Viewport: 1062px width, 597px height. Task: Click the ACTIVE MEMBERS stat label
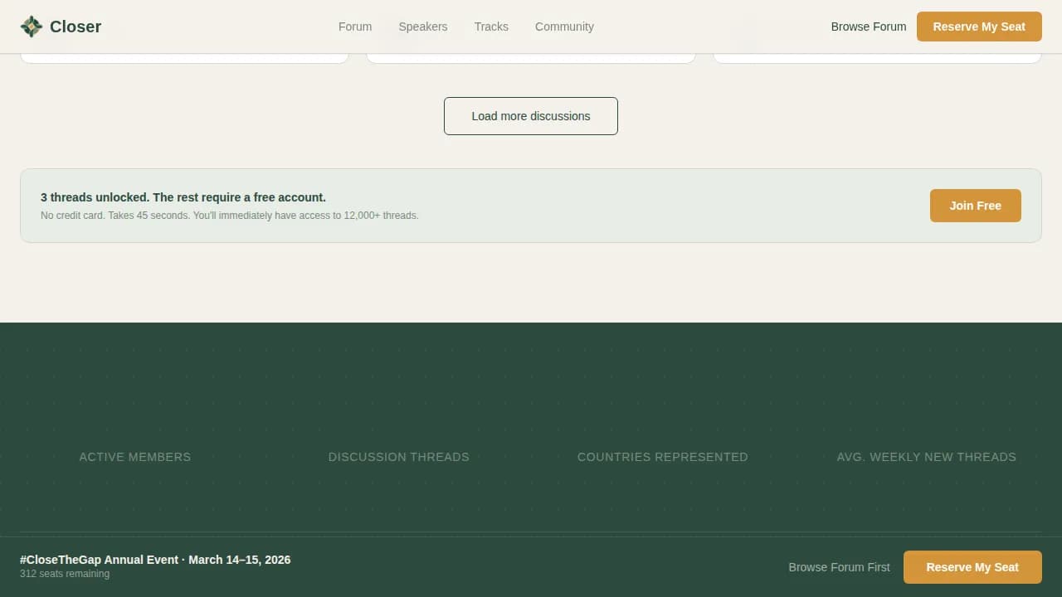coord(134,457)
